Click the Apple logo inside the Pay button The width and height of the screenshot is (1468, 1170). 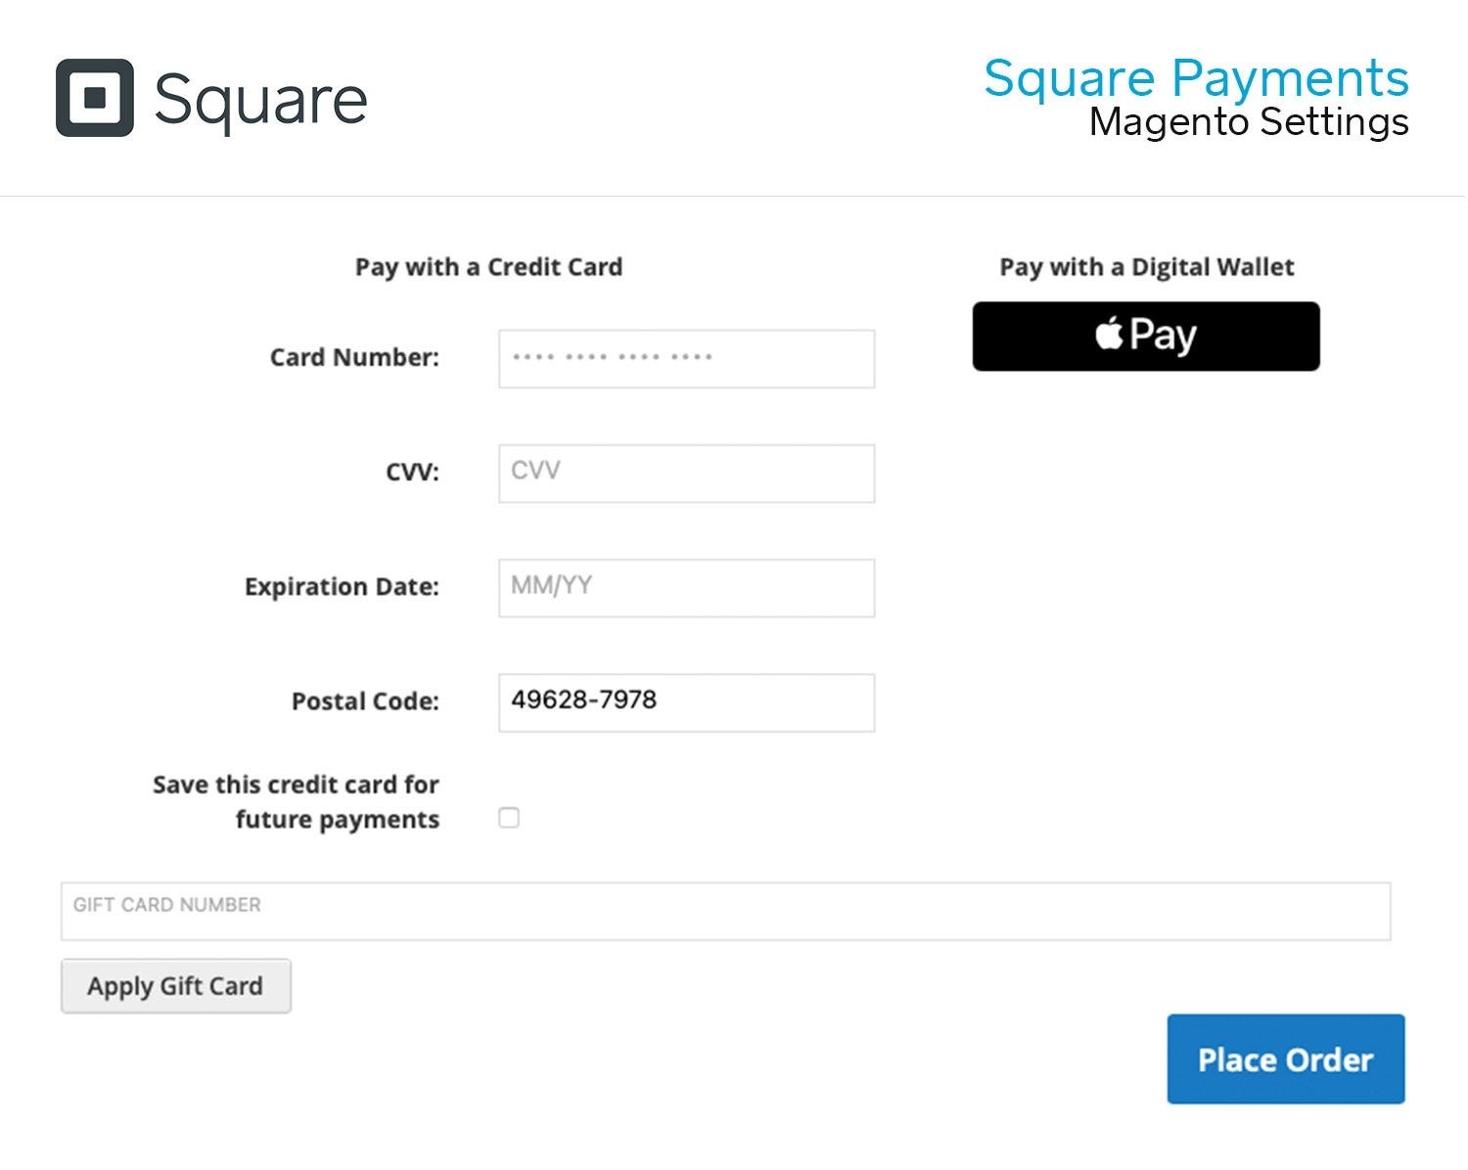tap(1109, 335)
